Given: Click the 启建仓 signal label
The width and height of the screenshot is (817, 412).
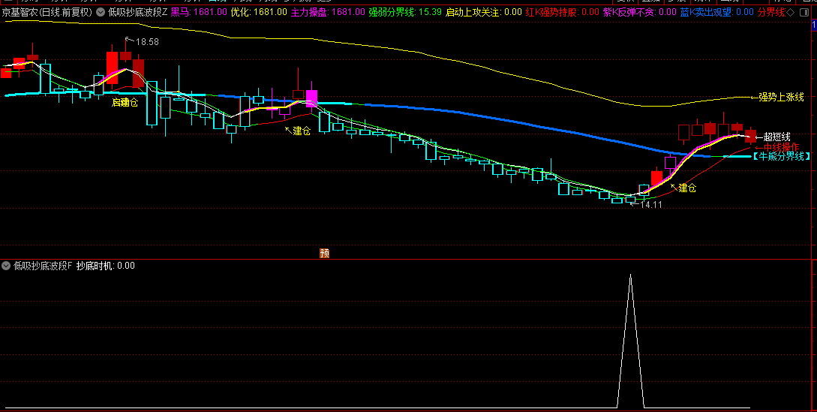Looking at the screenshot, I should 125,102.
